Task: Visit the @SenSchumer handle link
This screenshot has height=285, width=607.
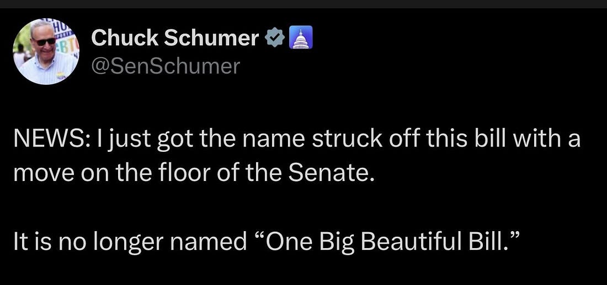Action: [x=166, y=66]
